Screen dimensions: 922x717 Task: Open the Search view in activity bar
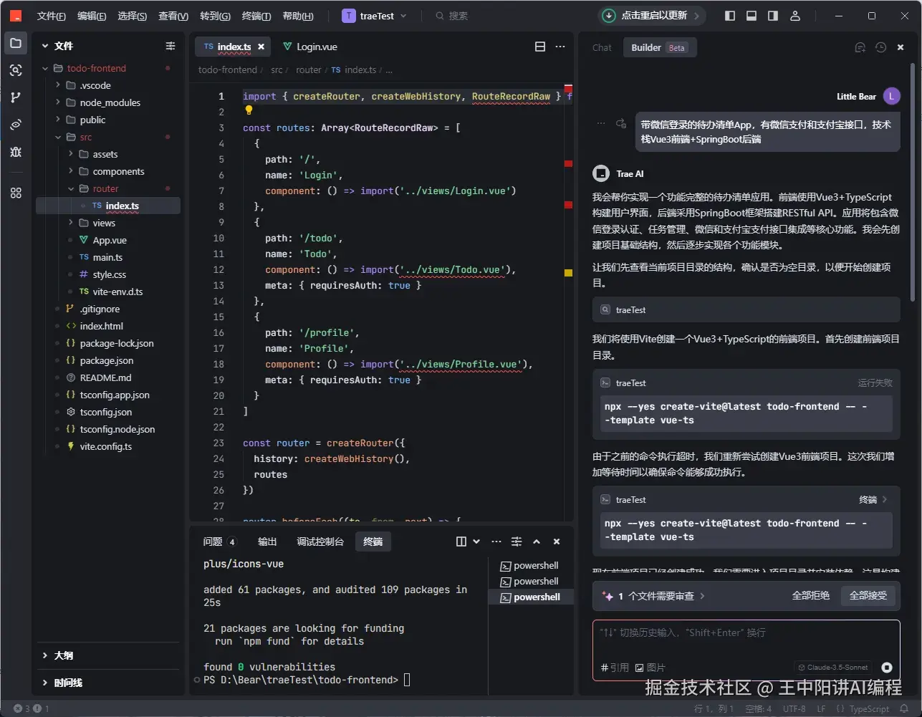(x=16, y=70)
